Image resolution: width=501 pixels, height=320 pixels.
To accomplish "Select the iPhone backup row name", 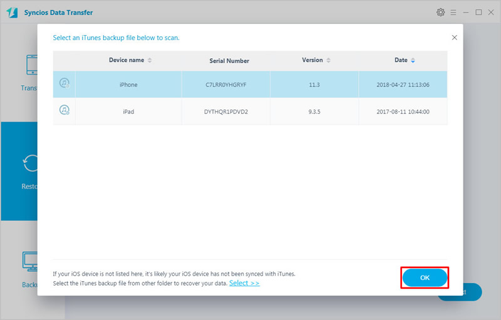I will 128,85.
